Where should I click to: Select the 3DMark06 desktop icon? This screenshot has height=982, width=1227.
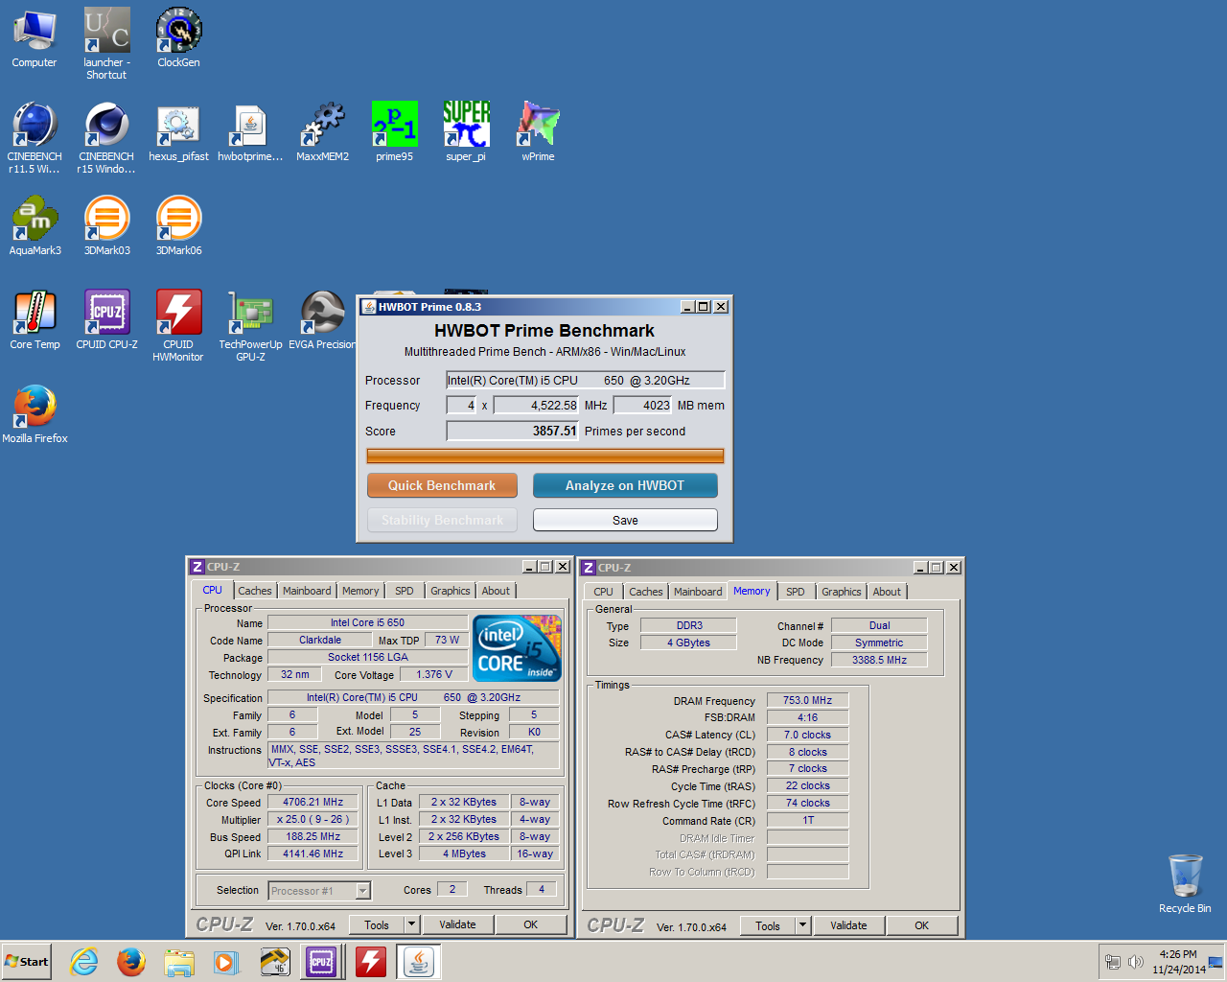178,226
